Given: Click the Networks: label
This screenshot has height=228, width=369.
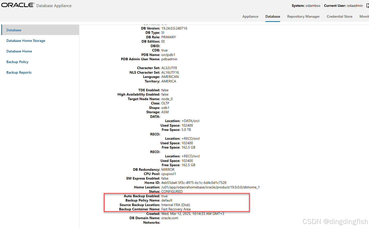Looking at the screenshot, I should coord(152,222).
